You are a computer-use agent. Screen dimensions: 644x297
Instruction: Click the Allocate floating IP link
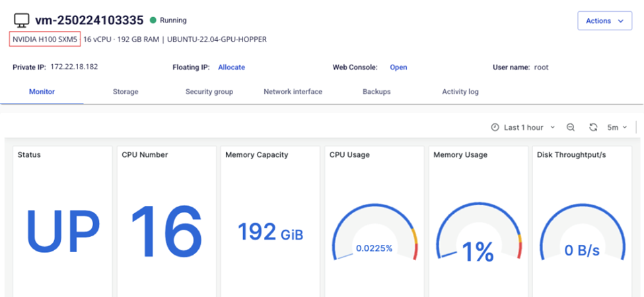click(x=231, y=67)
